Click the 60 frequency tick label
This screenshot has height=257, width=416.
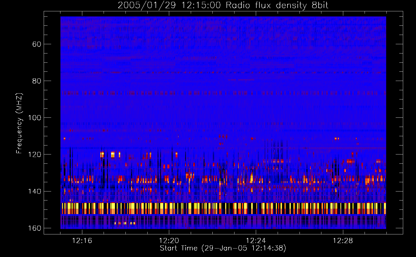point(37,44)
